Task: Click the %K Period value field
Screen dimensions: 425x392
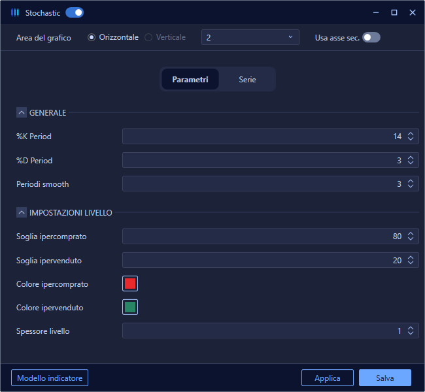Action: coord(271,137)
